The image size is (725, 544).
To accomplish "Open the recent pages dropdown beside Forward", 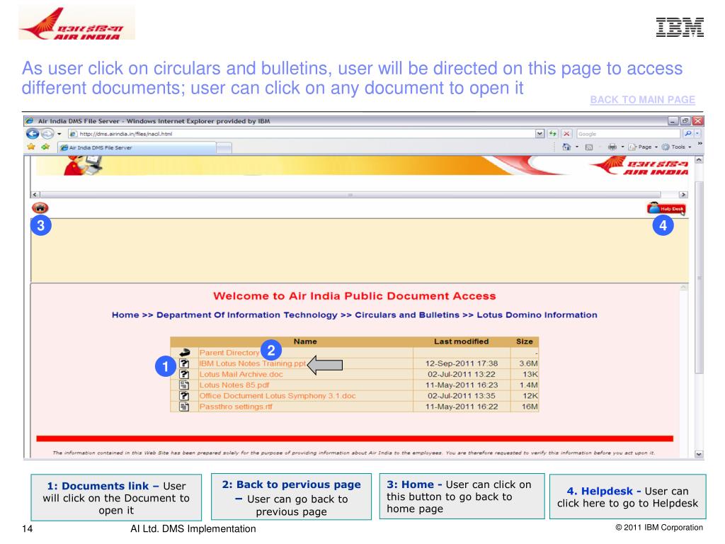I will click(59, 134).
